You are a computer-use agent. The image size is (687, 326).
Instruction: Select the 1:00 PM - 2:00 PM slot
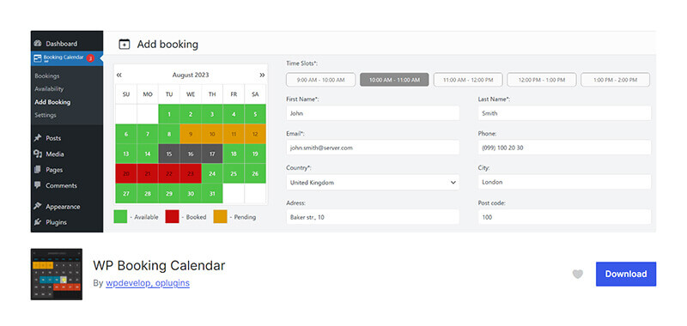coord(615,80)
